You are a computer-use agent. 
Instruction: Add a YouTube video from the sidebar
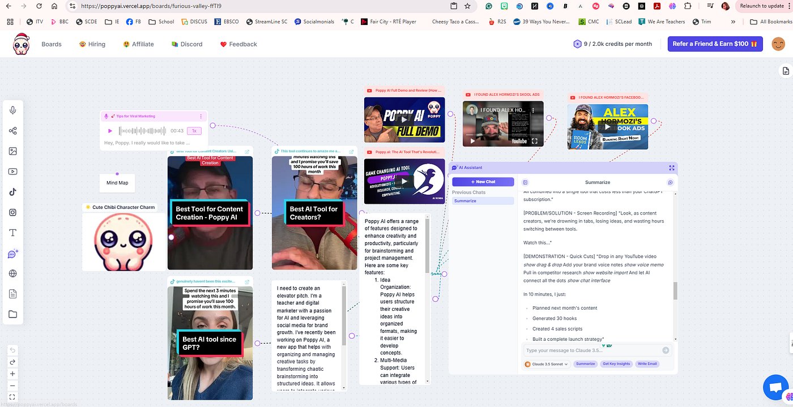click(x=12, y=172)
